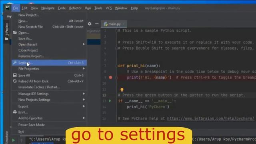Click the project panel gear icon
The width and height of the screenshot is (256, 144).
[x=90, y=24]
